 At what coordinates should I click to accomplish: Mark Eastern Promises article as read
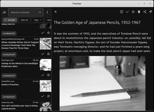point(43,96)
